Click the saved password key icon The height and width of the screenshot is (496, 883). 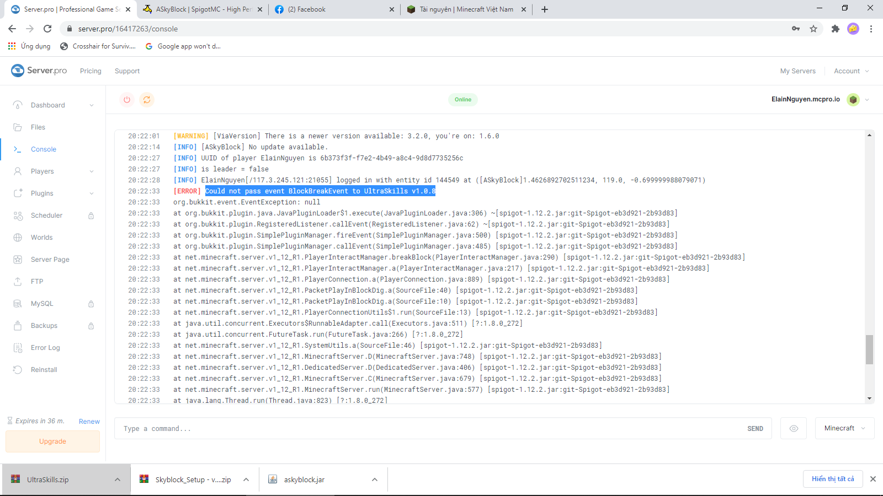(x=796, y=29)
